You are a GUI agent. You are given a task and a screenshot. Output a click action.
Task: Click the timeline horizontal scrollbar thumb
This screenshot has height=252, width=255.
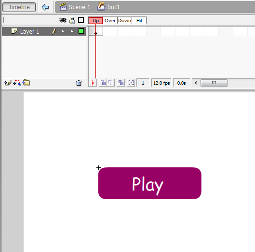coord(214,83)
